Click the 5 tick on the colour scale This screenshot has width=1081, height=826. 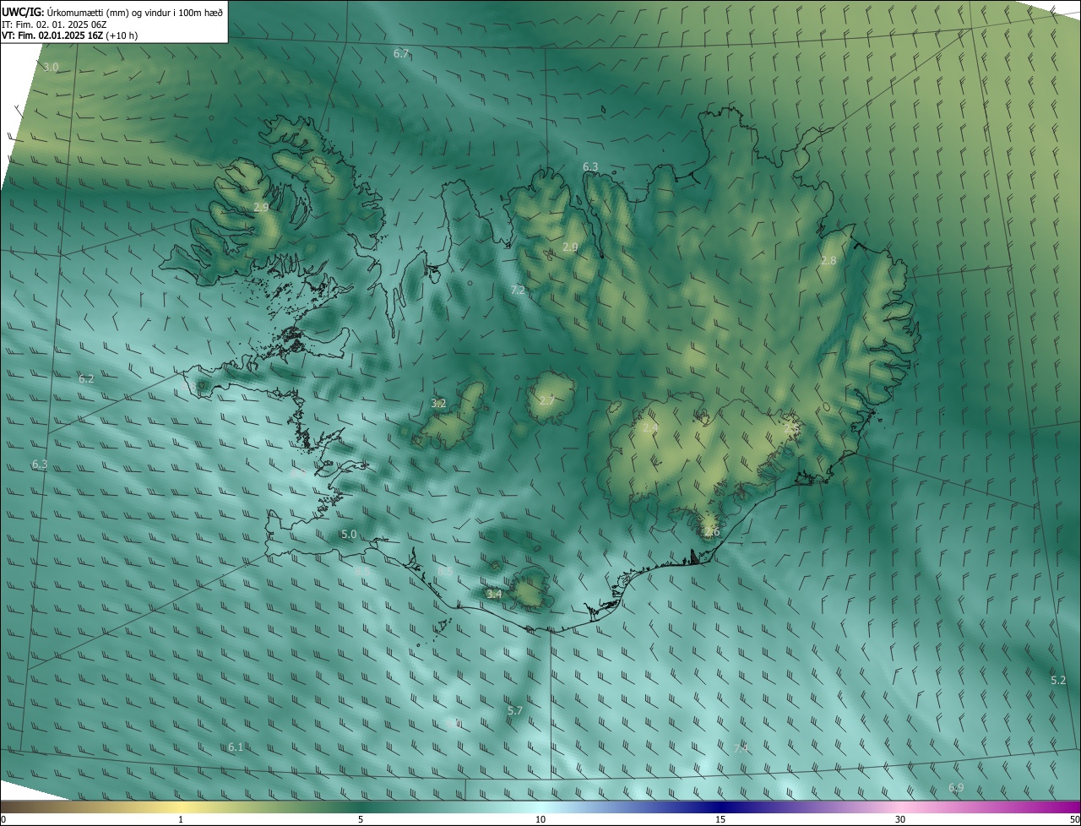[x=361, y=819]
